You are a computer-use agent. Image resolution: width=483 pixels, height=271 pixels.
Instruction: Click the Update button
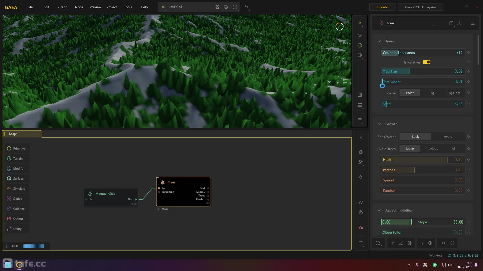point(382,7)
